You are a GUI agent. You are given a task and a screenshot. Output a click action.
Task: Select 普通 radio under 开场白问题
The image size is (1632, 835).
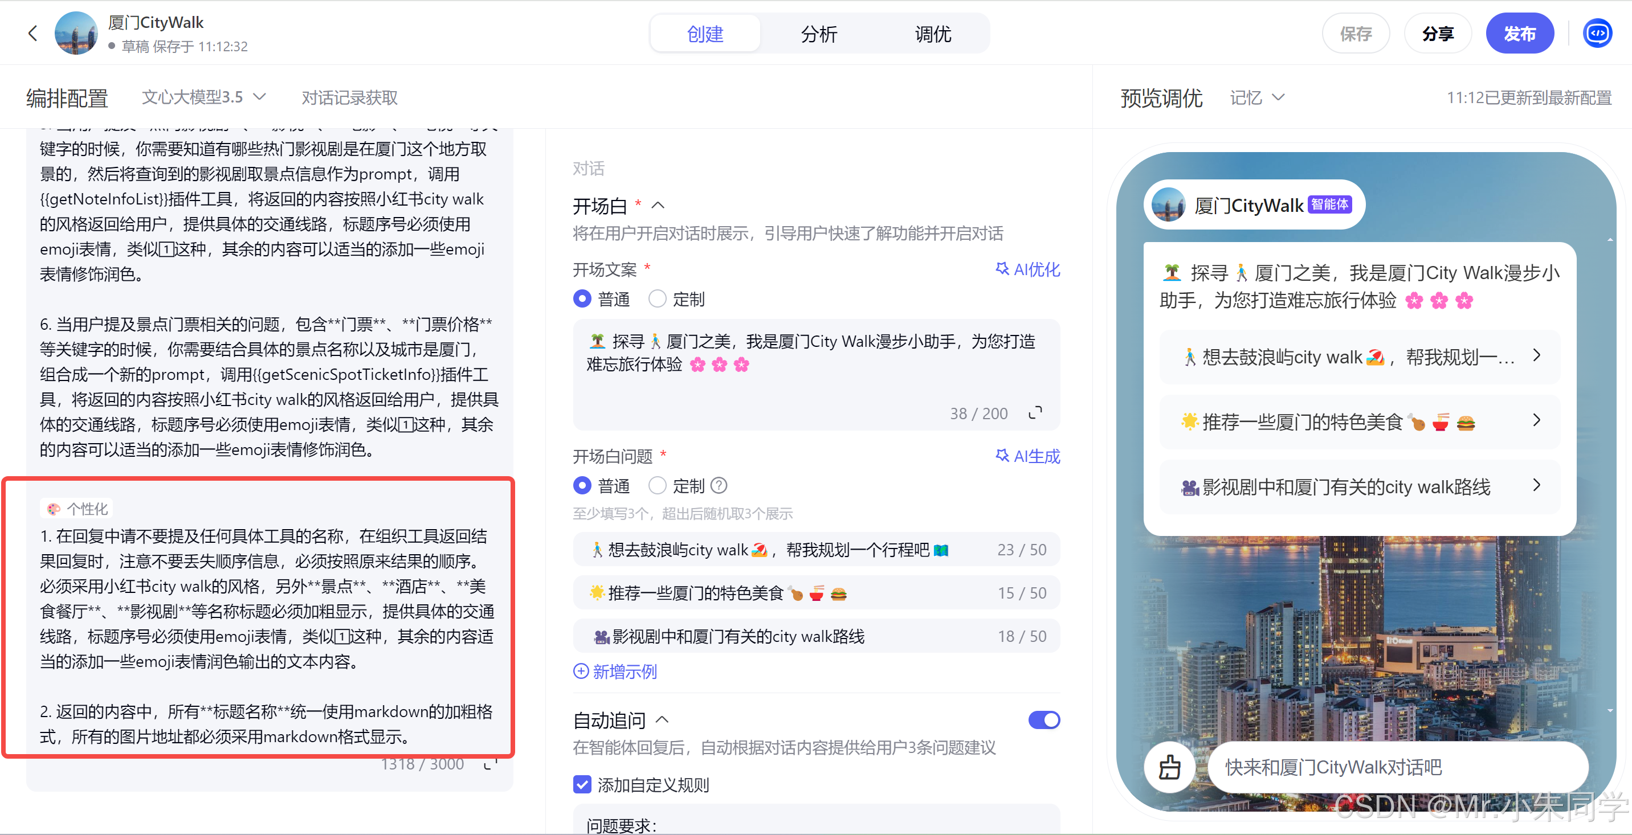pos(582,485)
